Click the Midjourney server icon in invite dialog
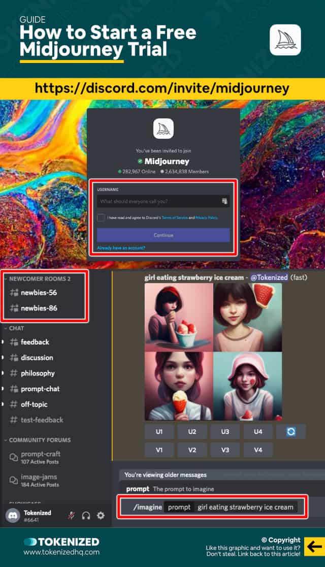 (164, 129)
